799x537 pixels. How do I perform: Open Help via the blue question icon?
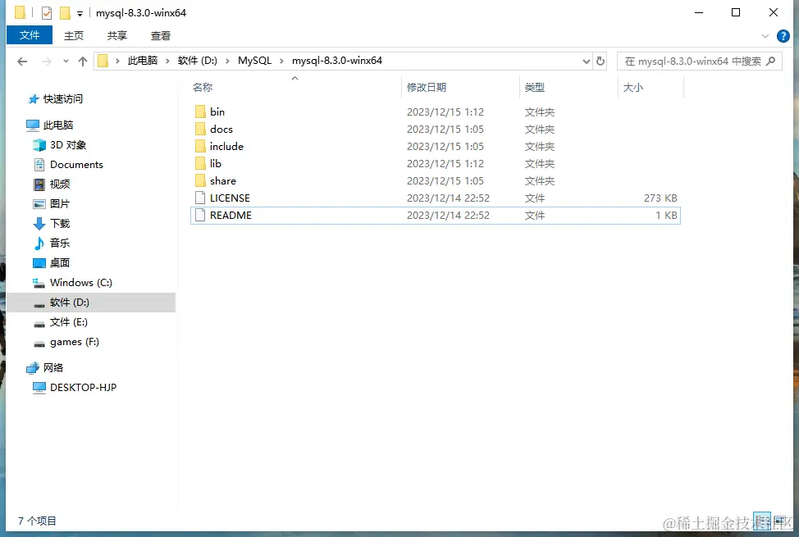[783, 36]
